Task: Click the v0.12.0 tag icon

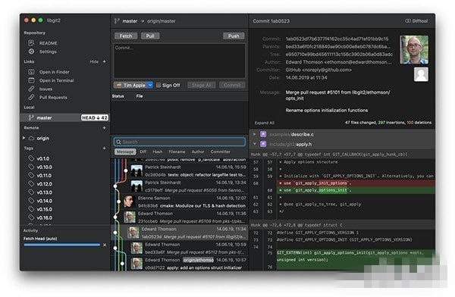Action: (x=31, y=183)
